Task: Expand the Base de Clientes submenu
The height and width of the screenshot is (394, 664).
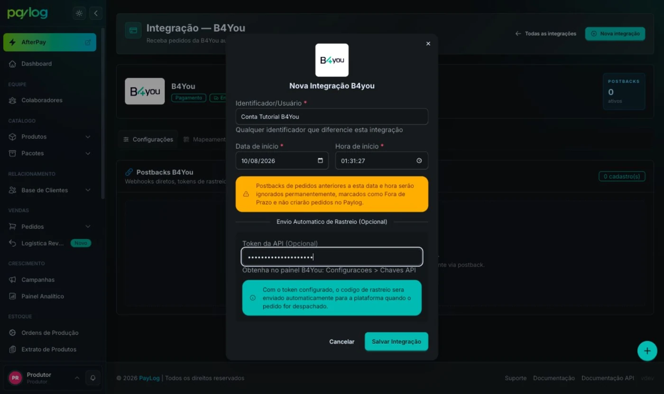Action: click(x=88, y=190)
